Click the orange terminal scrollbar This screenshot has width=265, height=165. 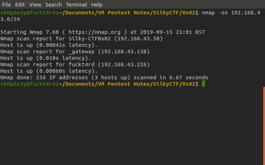coord(264,126)
